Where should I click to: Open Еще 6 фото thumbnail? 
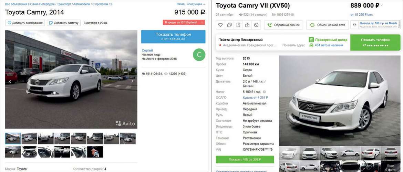pos(391,166)
